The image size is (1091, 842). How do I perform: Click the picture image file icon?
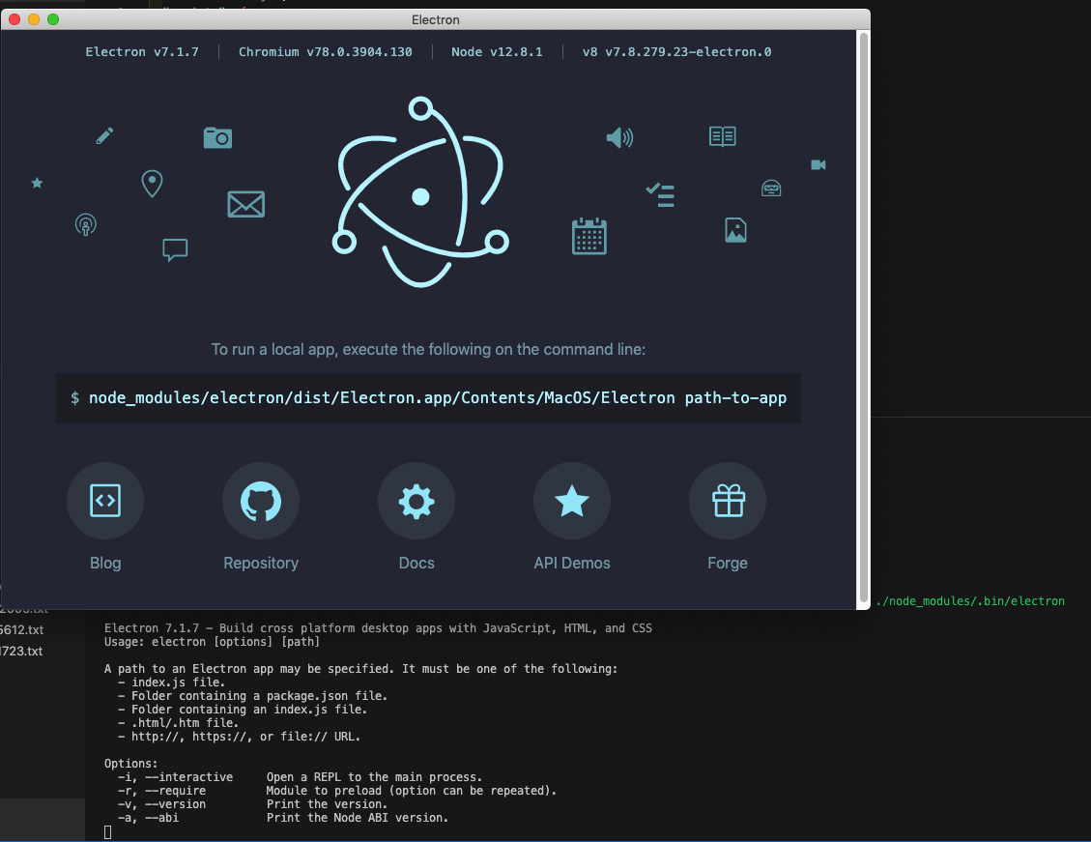(x=735, y=230)
